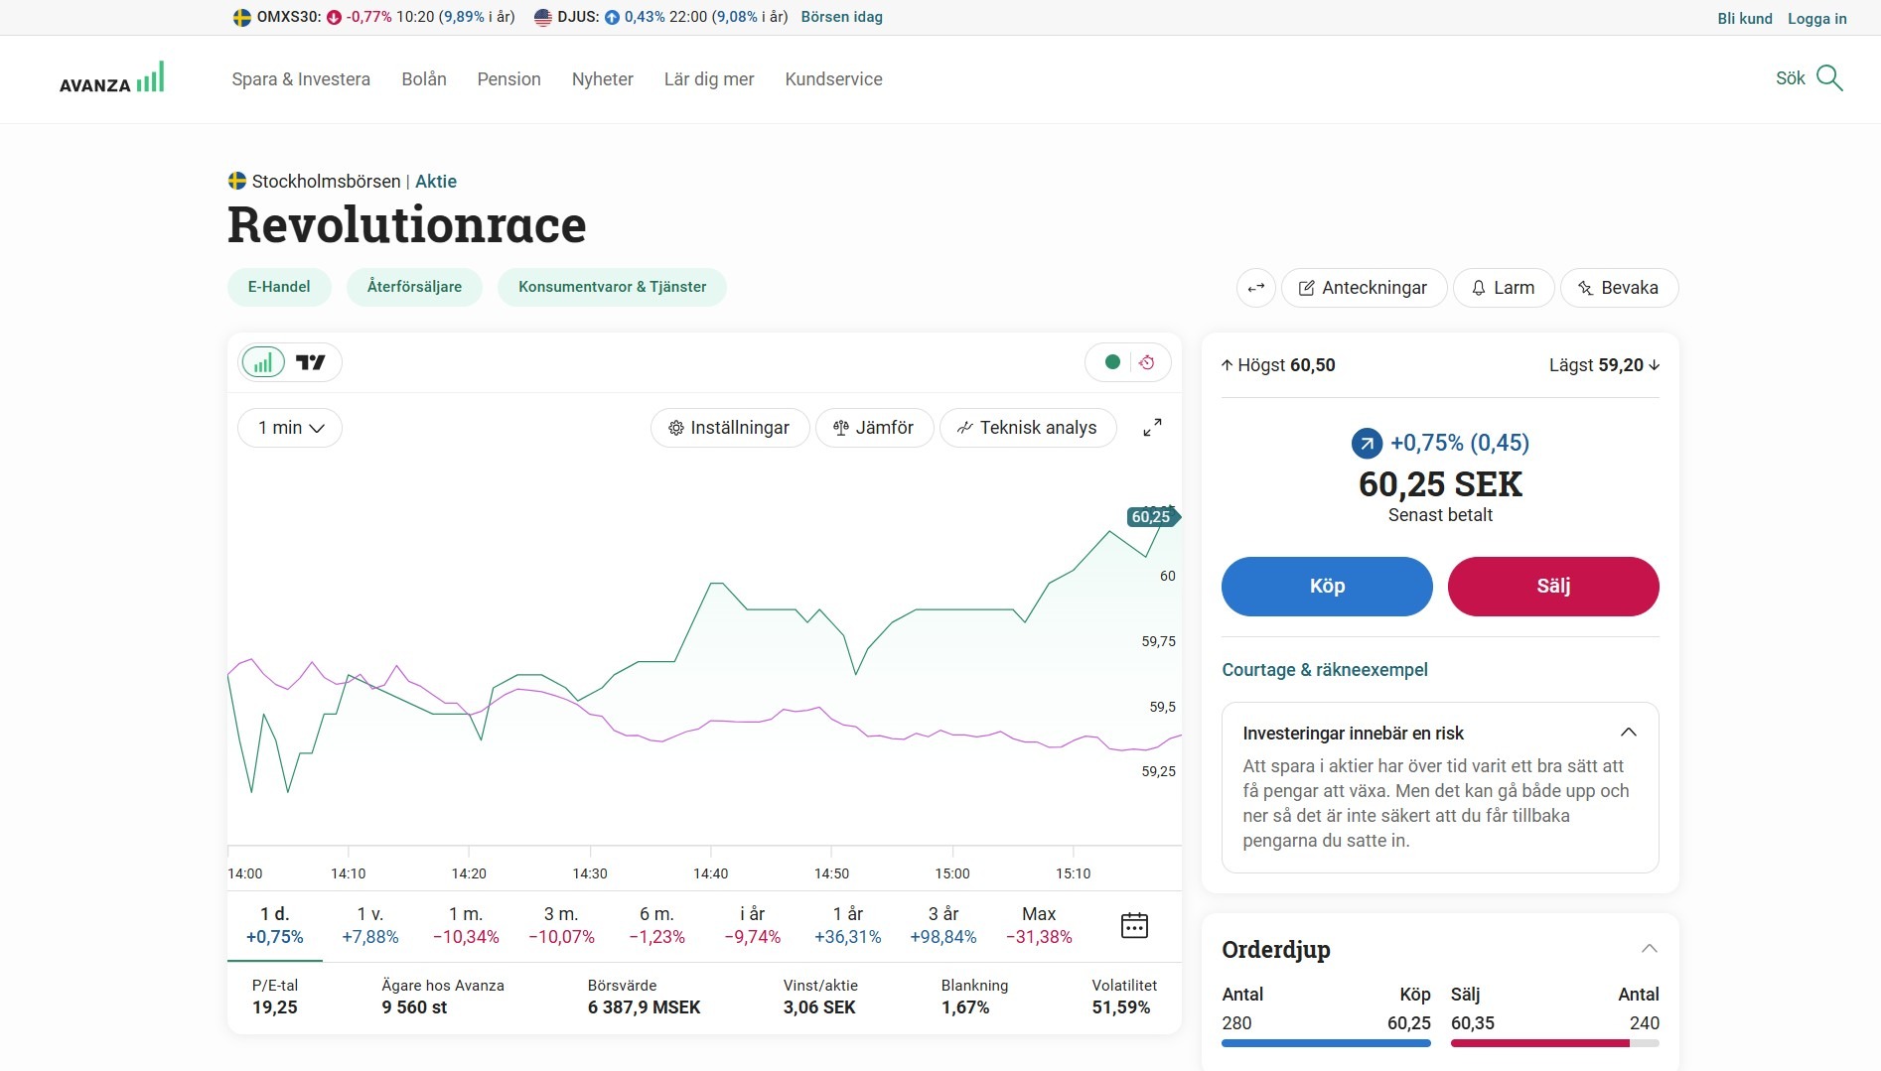Open the 1 min interval dropdown
The image size is (1881, 1071).
290,428
